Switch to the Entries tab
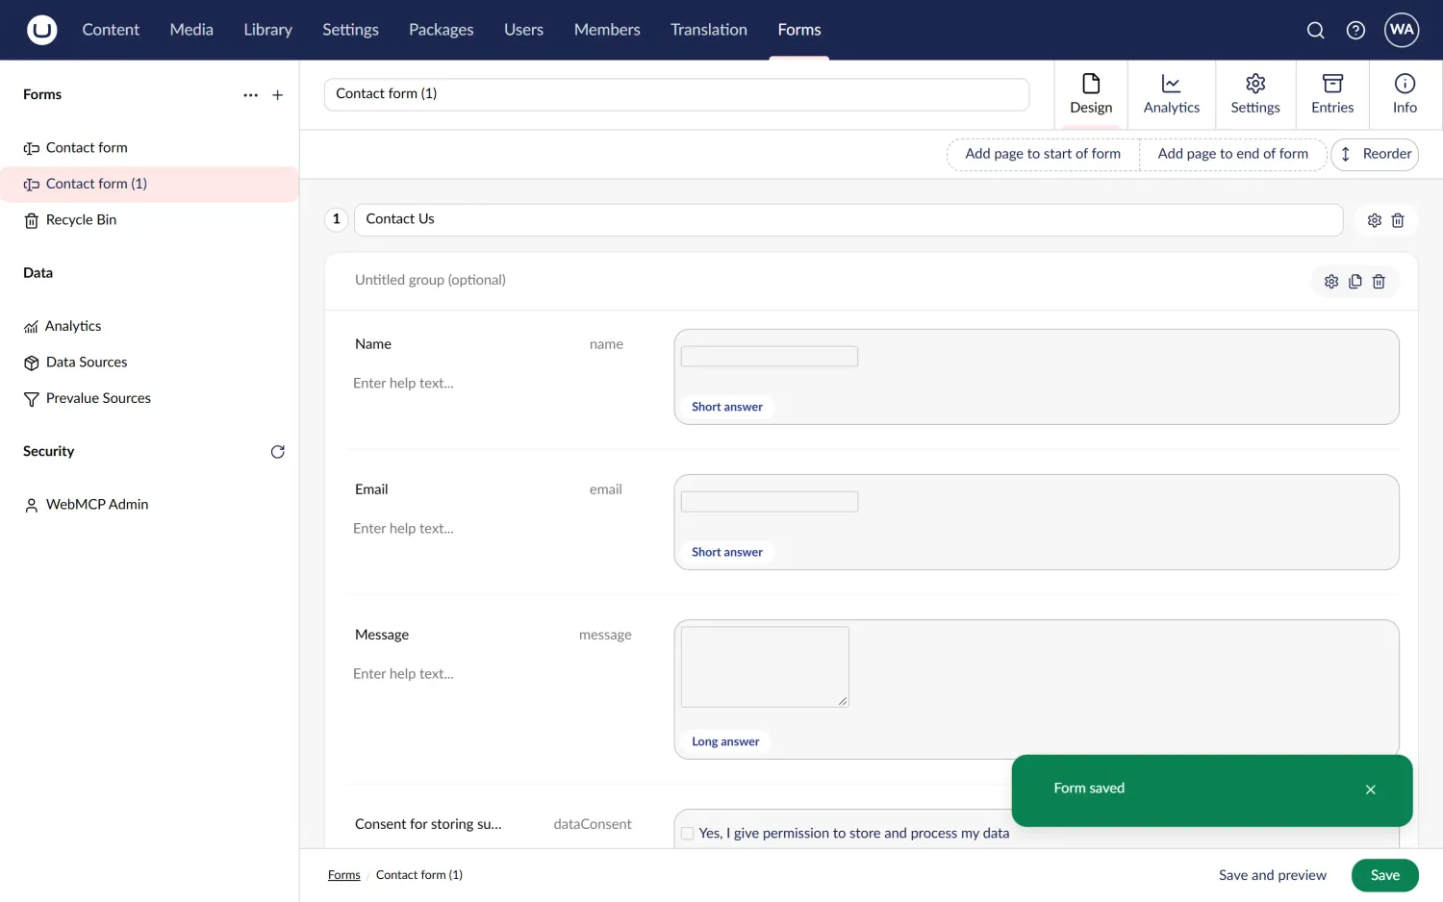This screenshot has height=902, width=1443. pyautogui.click(x=1332, y=94)
